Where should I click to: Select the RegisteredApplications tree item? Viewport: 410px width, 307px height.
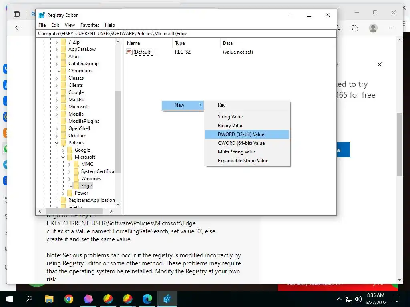point(92,200)
